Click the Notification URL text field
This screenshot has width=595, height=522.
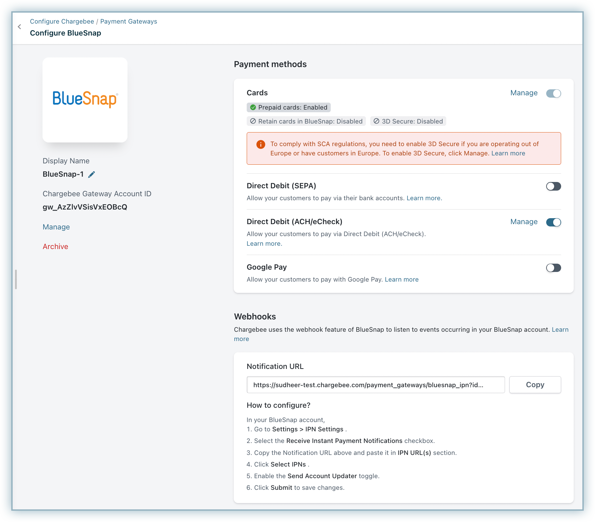pyautogui.click(x=375, y=385)
